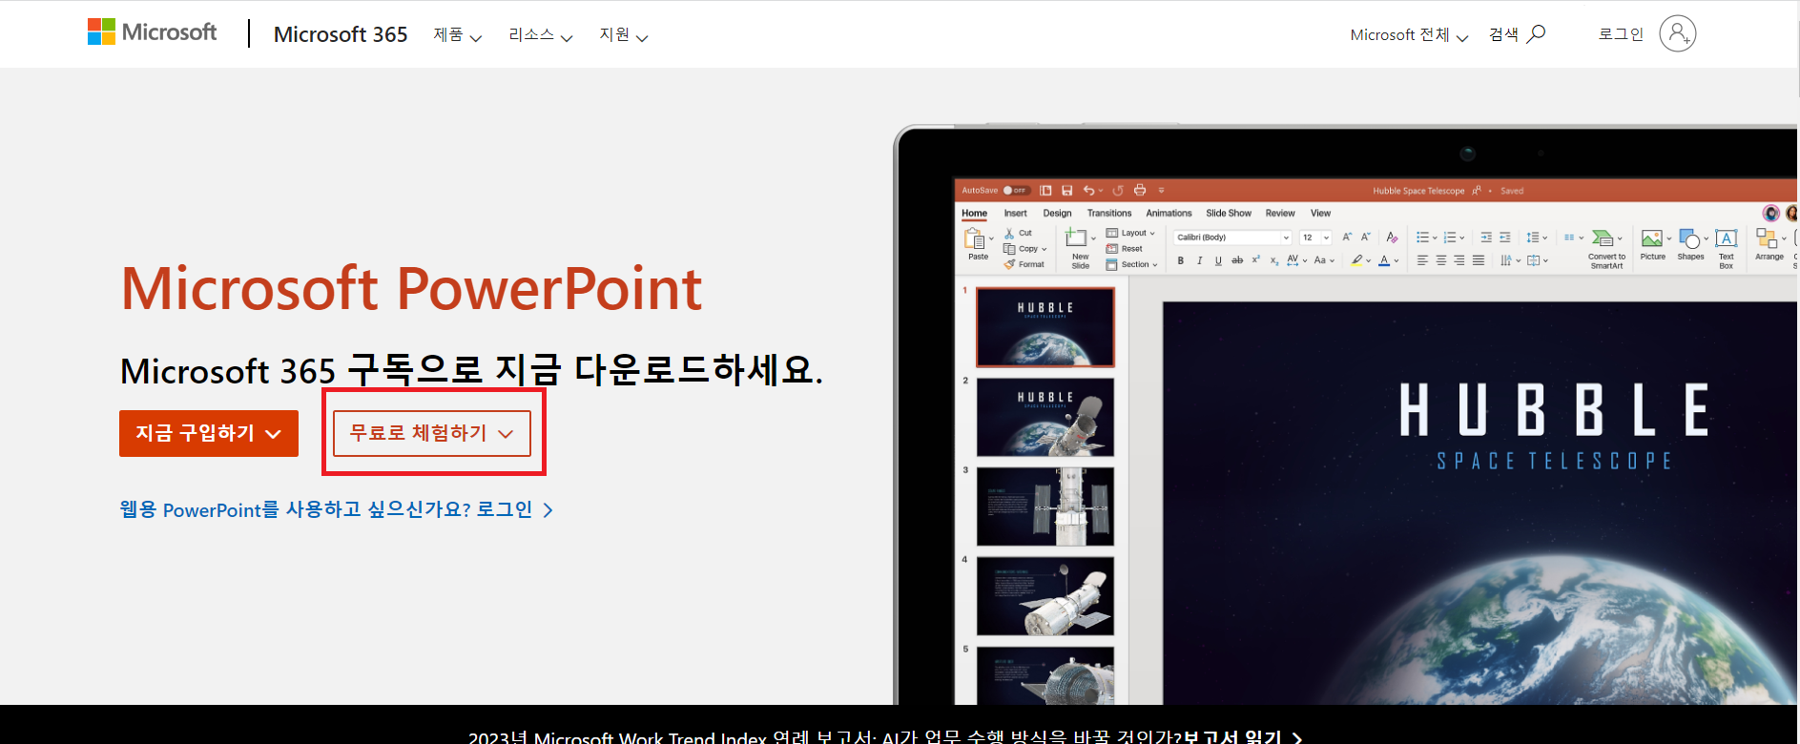The height and width of the screenshot is (744, 1800).
Task: Open the Slide Show ribbon tab
Action: point(1229,214)
